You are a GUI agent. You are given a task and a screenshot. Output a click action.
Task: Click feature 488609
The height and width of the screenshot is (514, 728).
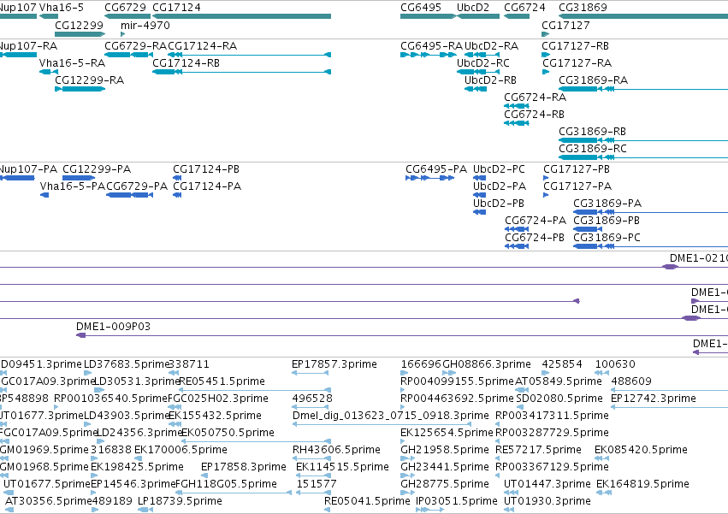[x=670, y=390]
